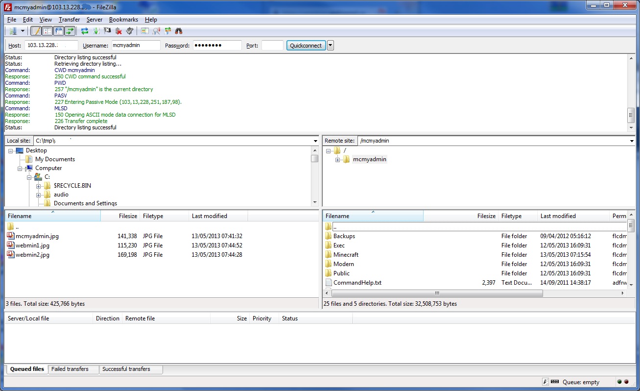Reconnect to the last server
640x391 pixels.
coord(130,31)
